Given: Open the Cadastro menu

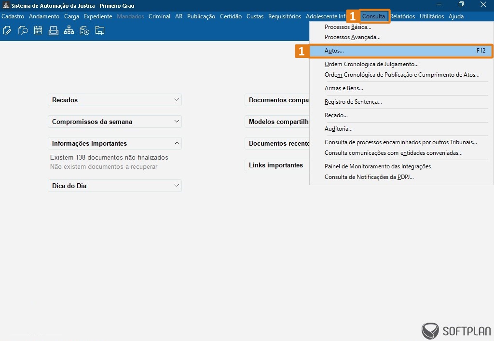Looking at the screenshot, I should [x=13, y=16].
